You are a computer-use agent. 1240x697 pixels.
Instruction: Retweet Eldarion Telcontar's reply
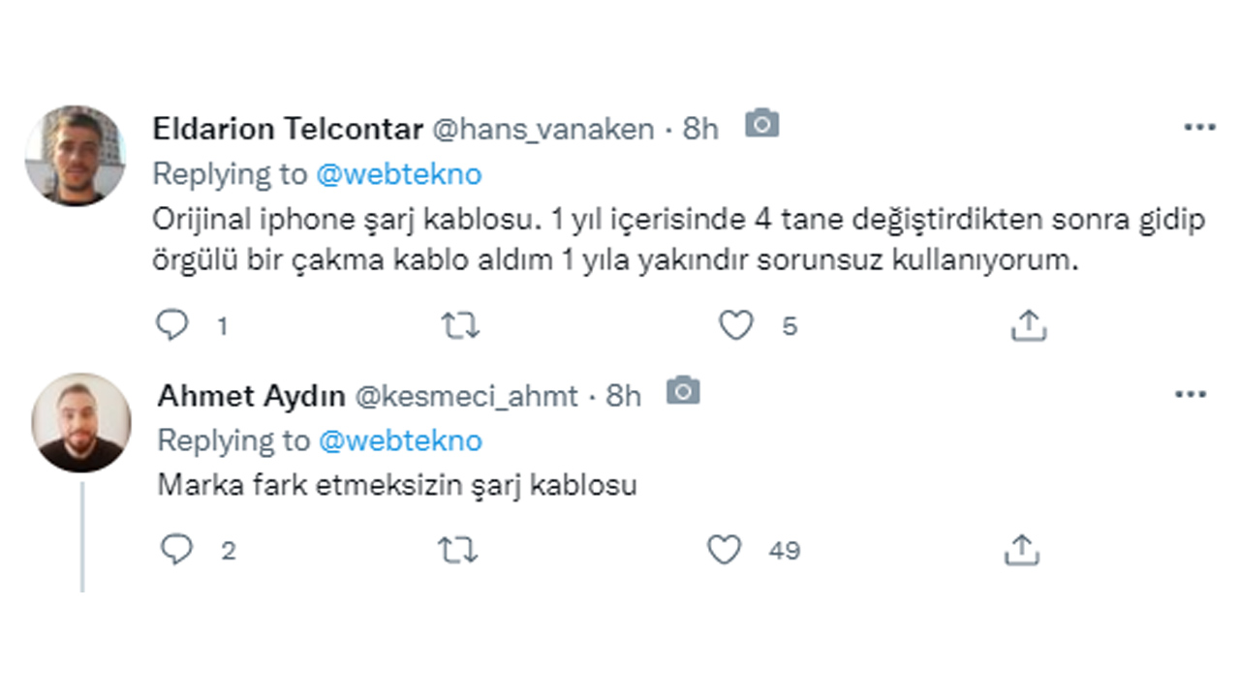[461, 325]
